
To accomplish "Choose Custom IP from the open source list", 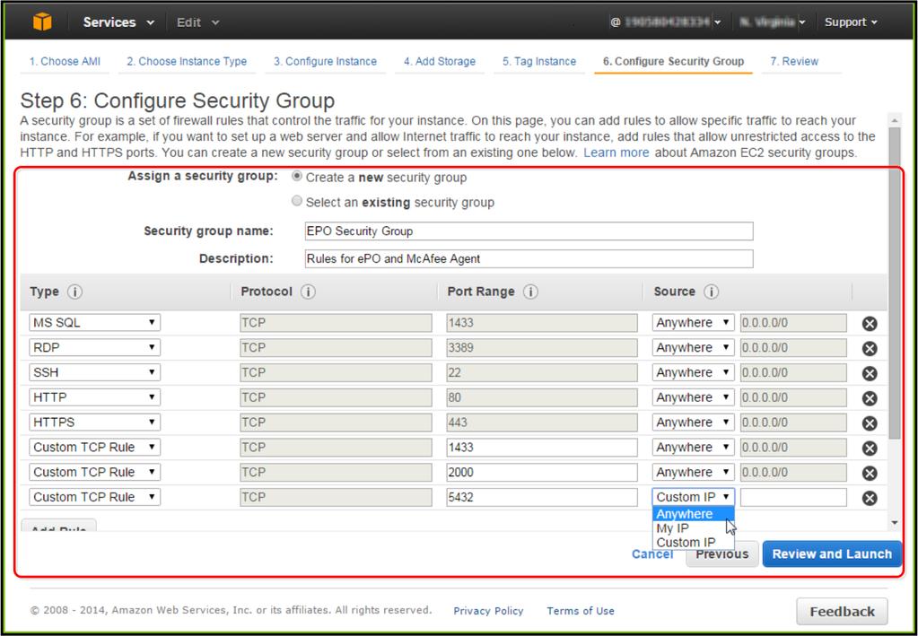I will tap(693, 543).
